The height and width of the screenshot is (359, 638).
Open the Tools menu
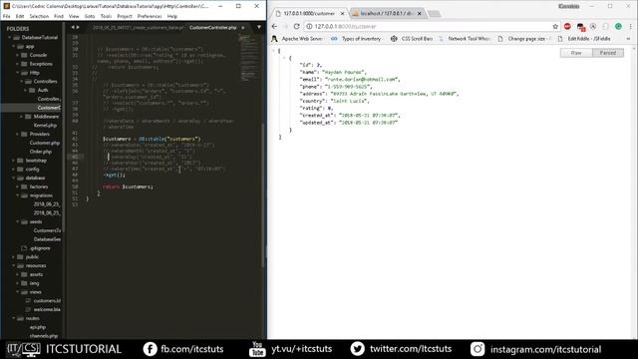106,16
